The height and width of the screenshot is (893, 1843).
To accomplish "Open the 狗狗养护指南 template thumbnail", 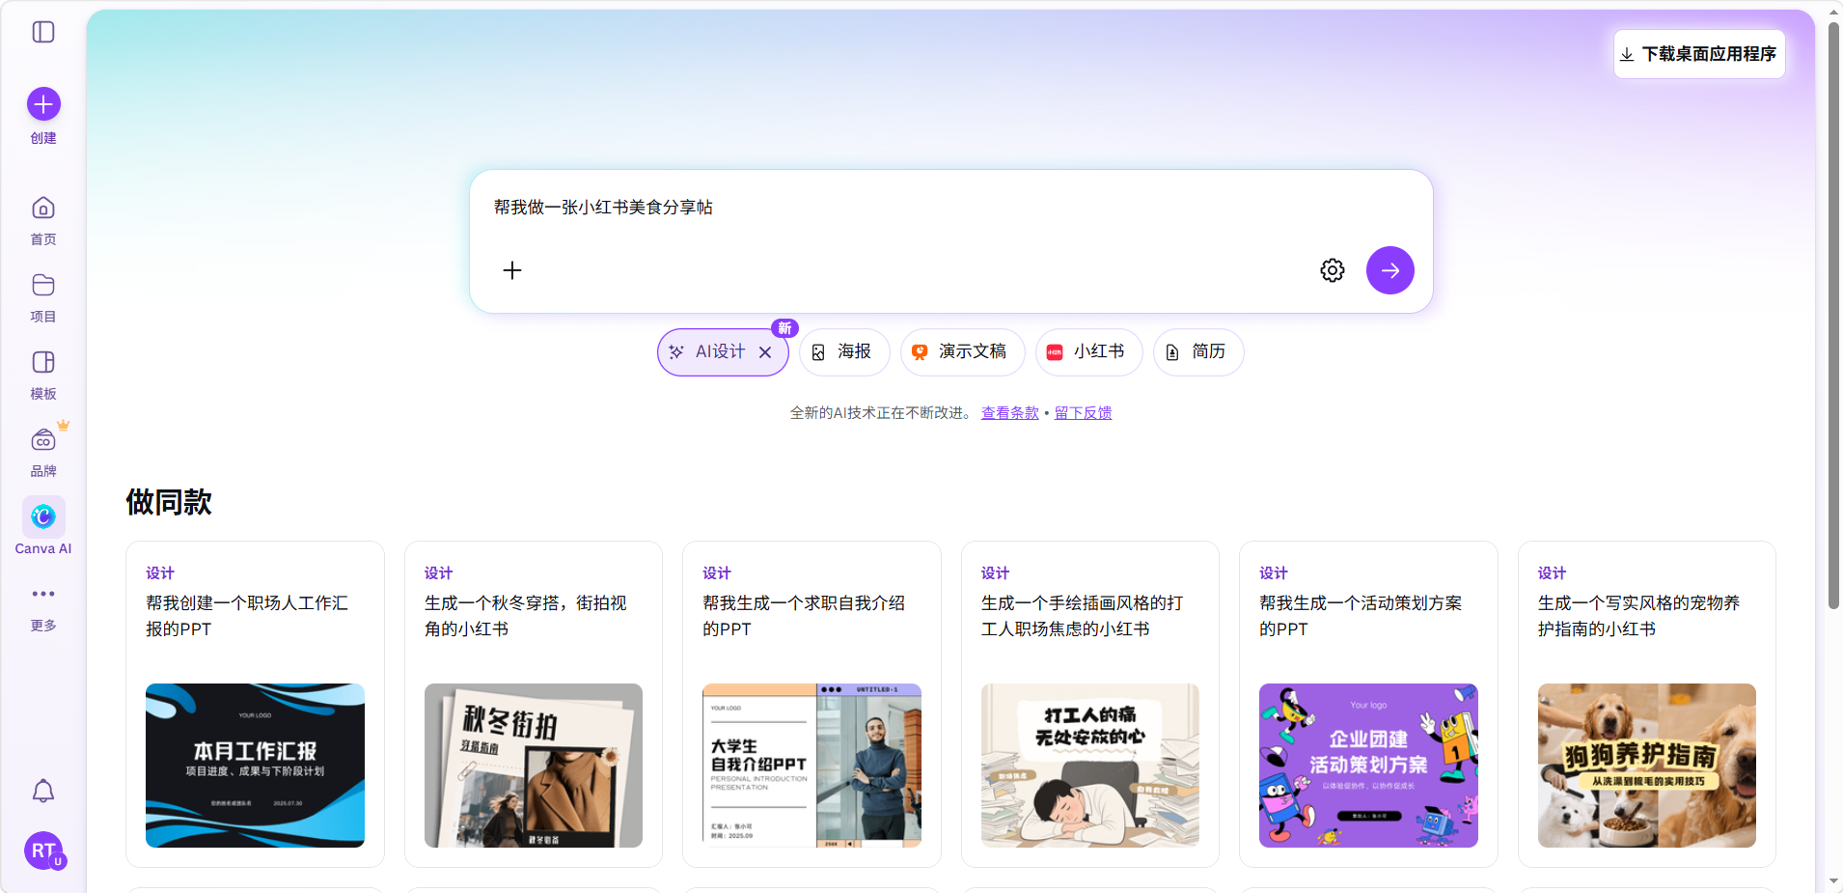I will 1646,765.
